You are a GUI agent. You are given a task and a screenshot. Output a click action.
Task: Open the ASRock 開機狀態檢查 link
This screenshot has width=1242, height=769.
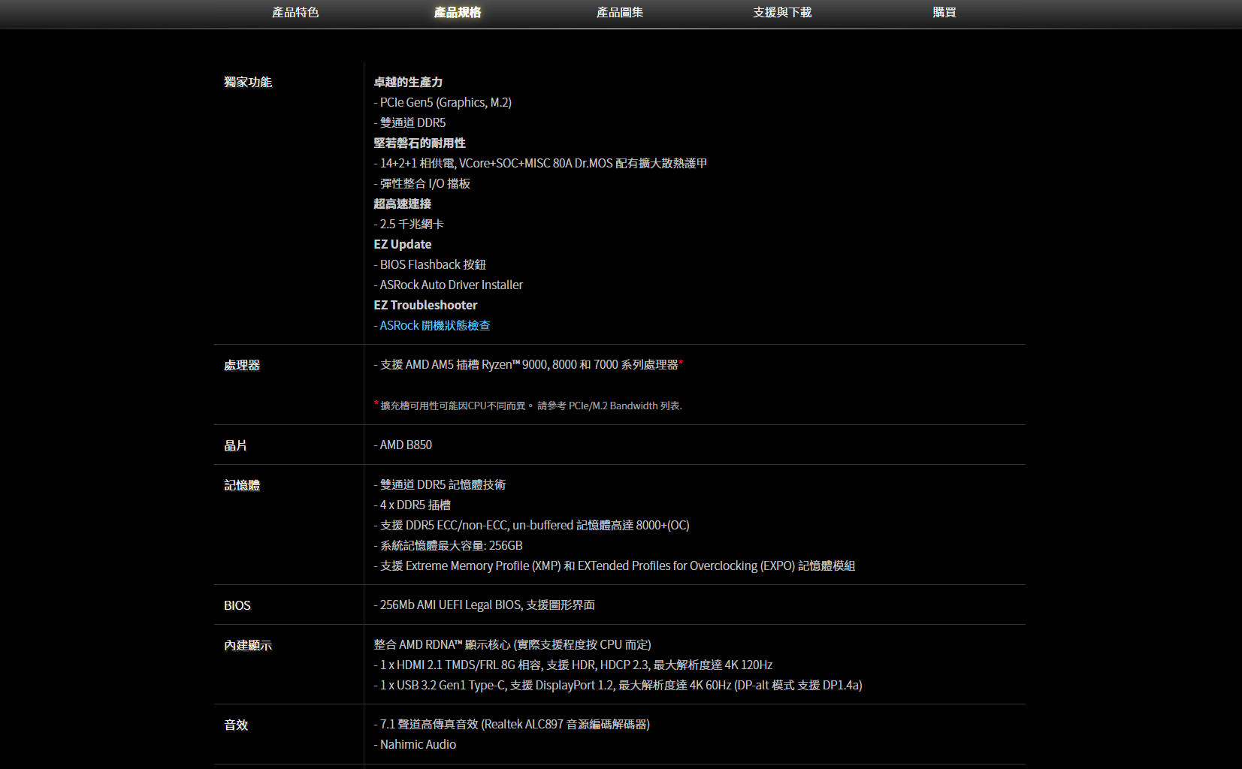click(x=434, y=326)
